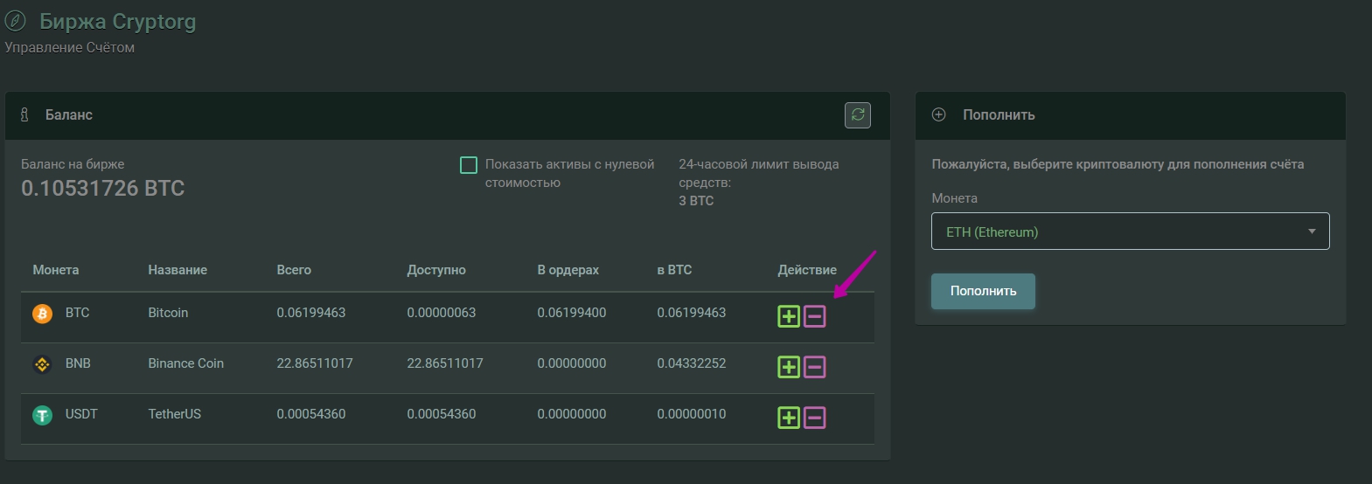
Task: Click the green plus deposit icon for BTC
Action: [x=788, y=316]
